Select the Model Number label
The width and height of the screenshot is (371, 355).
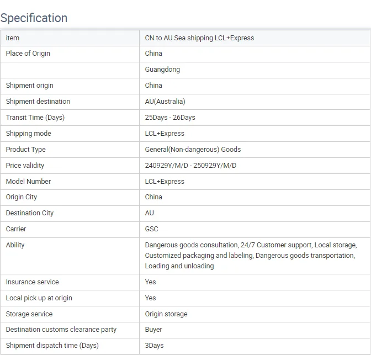click(28, 182)
